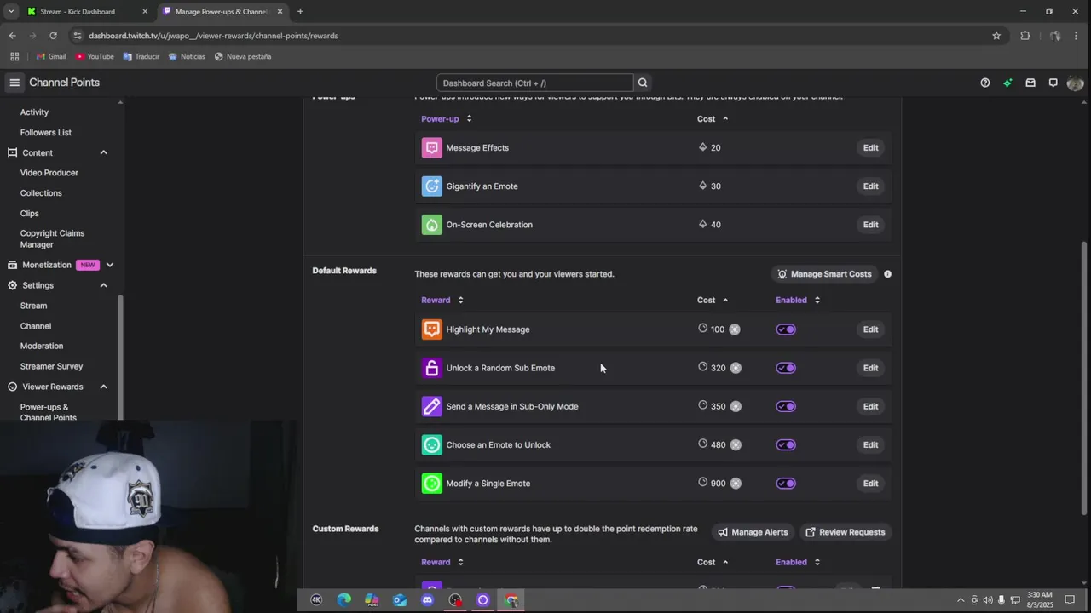Open the Gmail bookmark
Viewport: 1091px width, 613px height.
coord(51,56)
